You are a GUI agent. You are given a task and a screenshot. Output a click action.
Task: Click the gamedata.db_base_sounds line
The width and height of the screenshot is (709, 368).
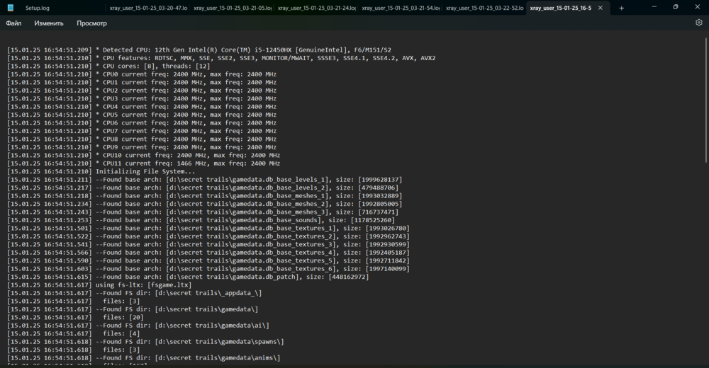coord(201,220)
